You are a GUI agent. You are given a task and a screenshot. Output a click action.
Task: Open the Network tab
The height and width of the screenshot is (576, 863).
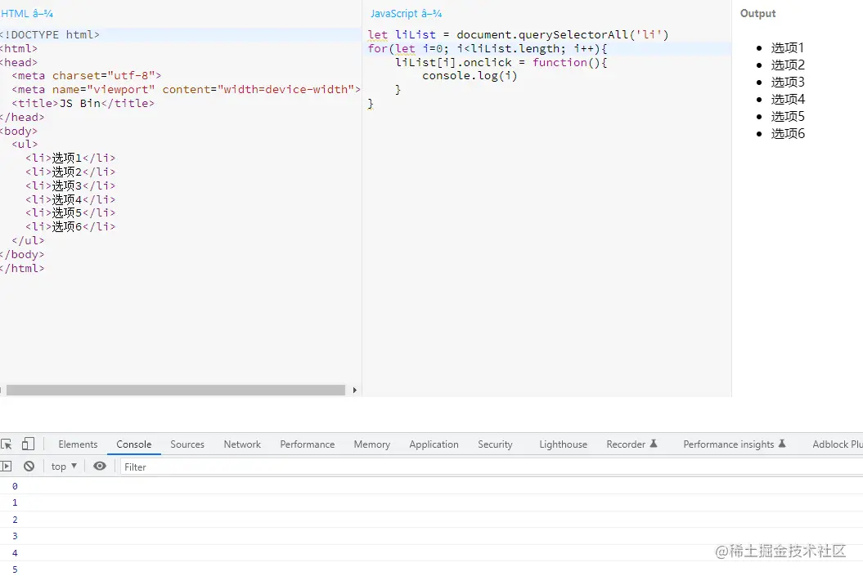tap(242, 444)
